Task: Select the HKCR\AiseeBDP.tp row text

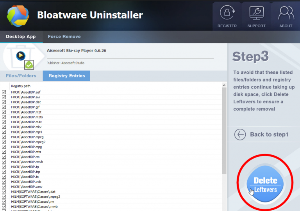Action: pyautogui.click(x=25, y=167)
